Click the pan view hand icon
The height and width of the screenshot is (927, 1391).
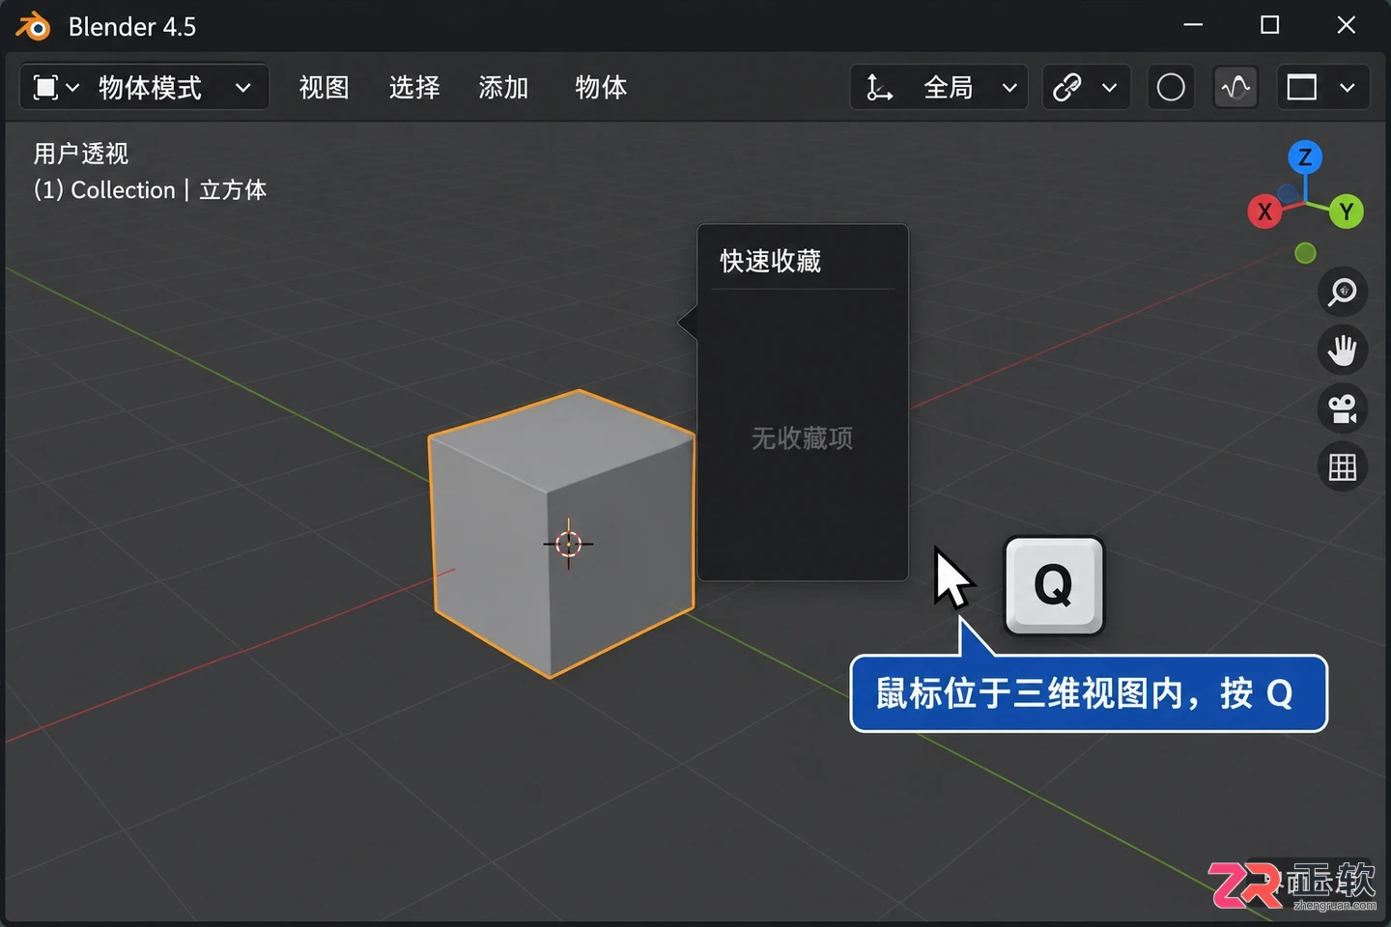click(x=1343, y=351)
